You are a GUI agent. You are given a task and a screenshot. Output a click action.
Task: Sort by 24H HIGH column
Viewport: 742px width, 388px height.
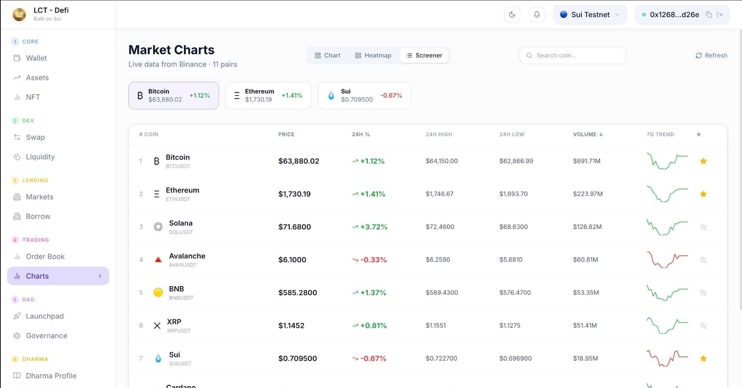439,134
